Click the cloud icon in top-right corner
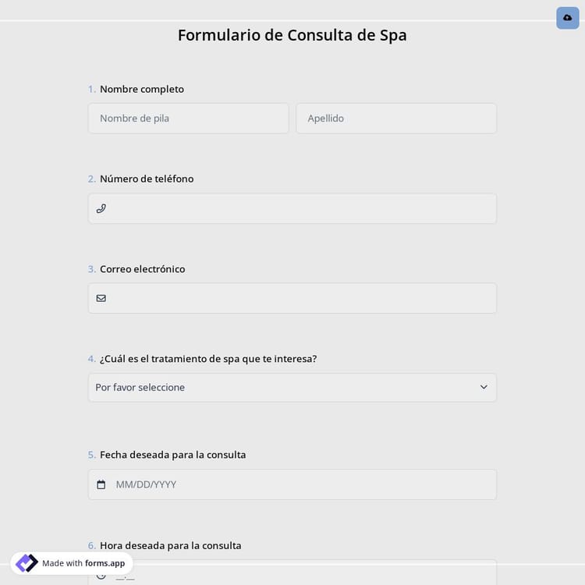585x585 pixels. (567, 17)
